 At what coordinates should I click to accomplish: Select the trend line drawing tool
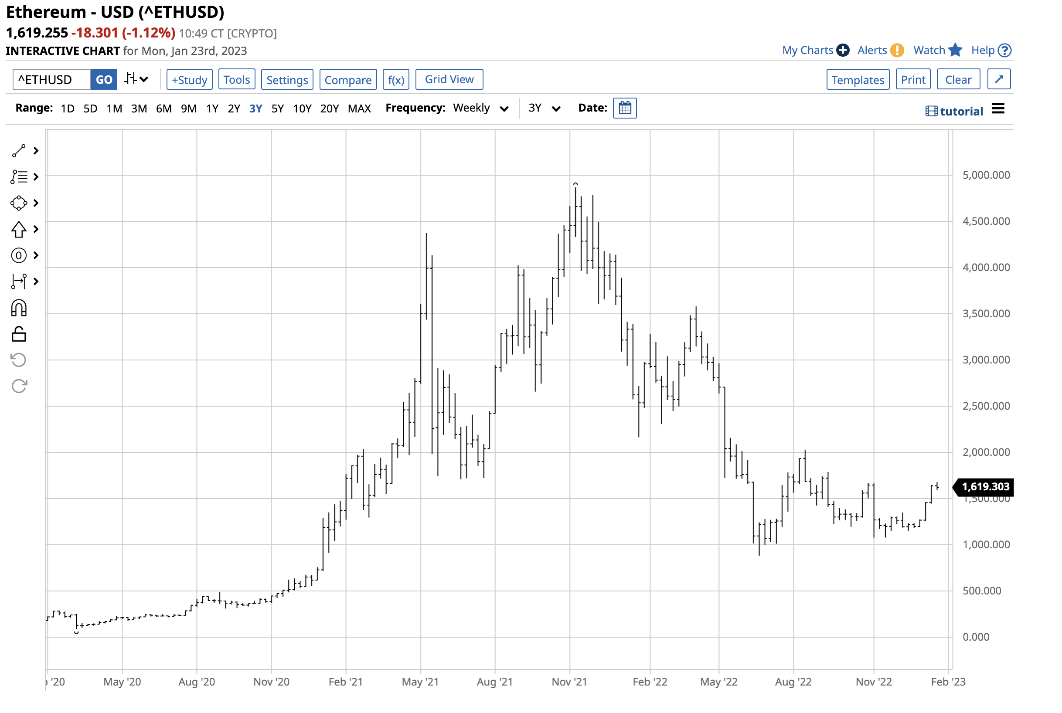(19, 151)
